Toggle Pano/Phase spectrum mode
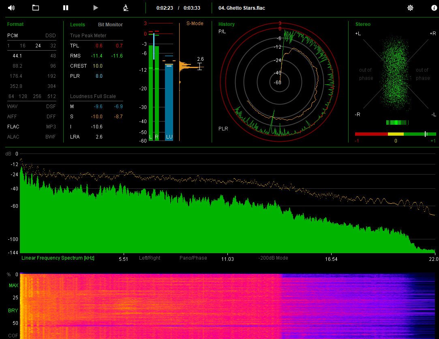Viewport: 439px width, 339px height. [x=193, y=258]
